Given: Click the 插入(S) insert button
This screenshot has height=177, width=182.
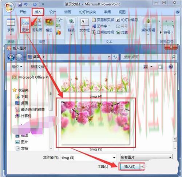Looking at the screenshot, I should (130, 166).
